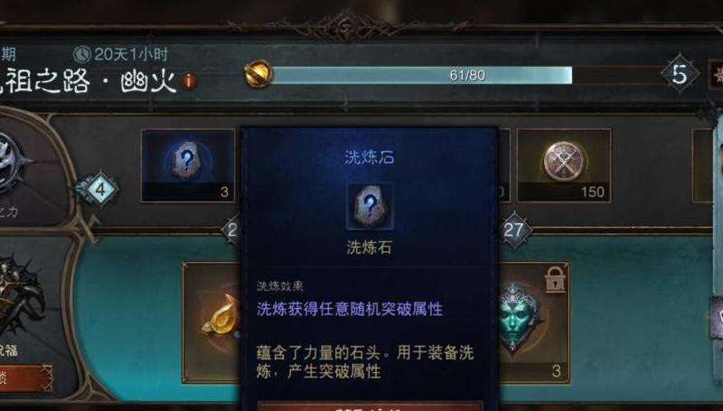
Task: Click the golden orb progress icon
Action: click(x=258, y=74)
